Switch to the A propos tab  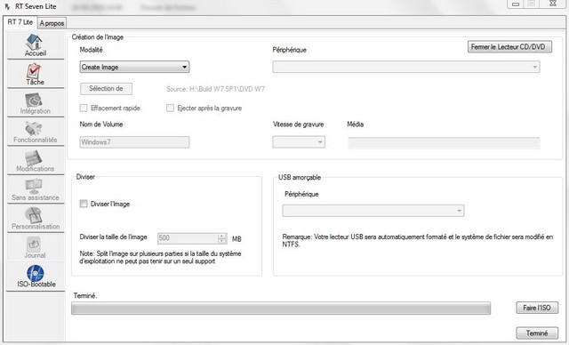(x=52, y=23)
